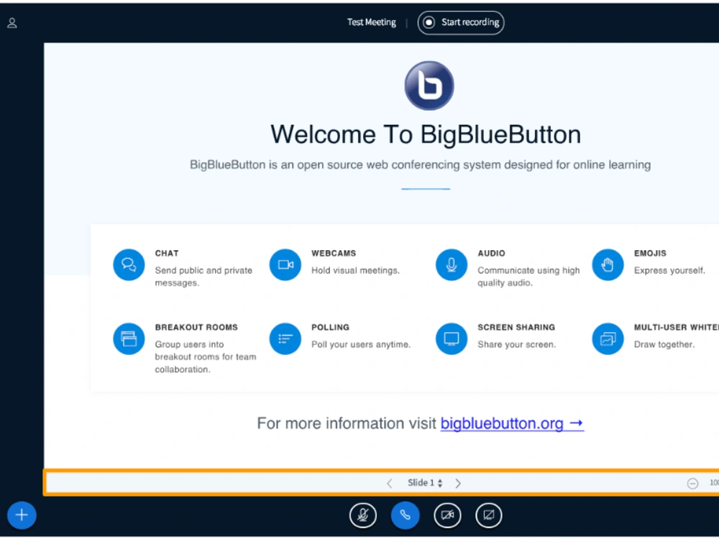Click the Emojis raised hand icon
Image resolution: width=719 pixels, height=539 pixels.
608,264
